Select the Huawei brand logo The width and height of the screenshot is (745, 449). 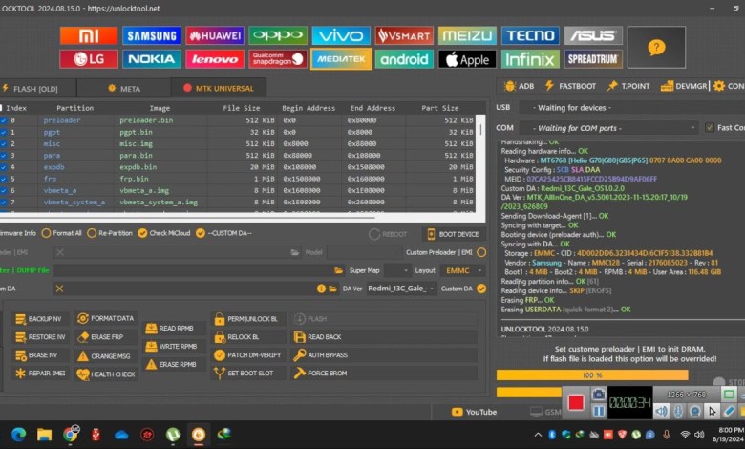pyautogui.click(x=215, y=35)
